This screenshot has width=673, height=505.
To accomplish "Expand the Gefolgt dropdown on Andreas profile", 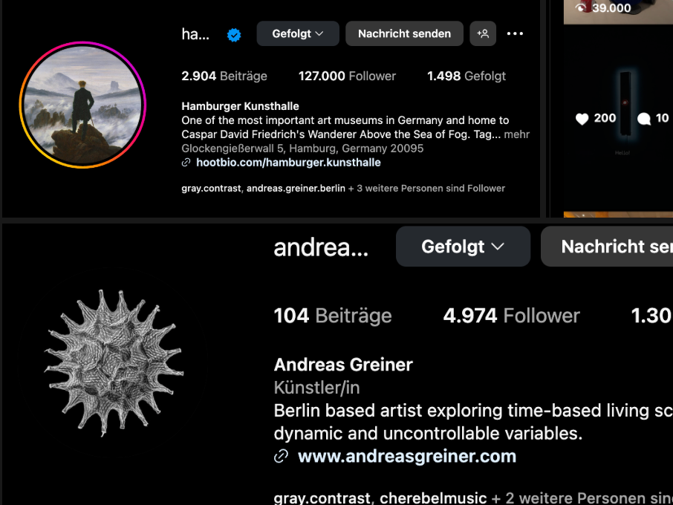I will point(463,247).
